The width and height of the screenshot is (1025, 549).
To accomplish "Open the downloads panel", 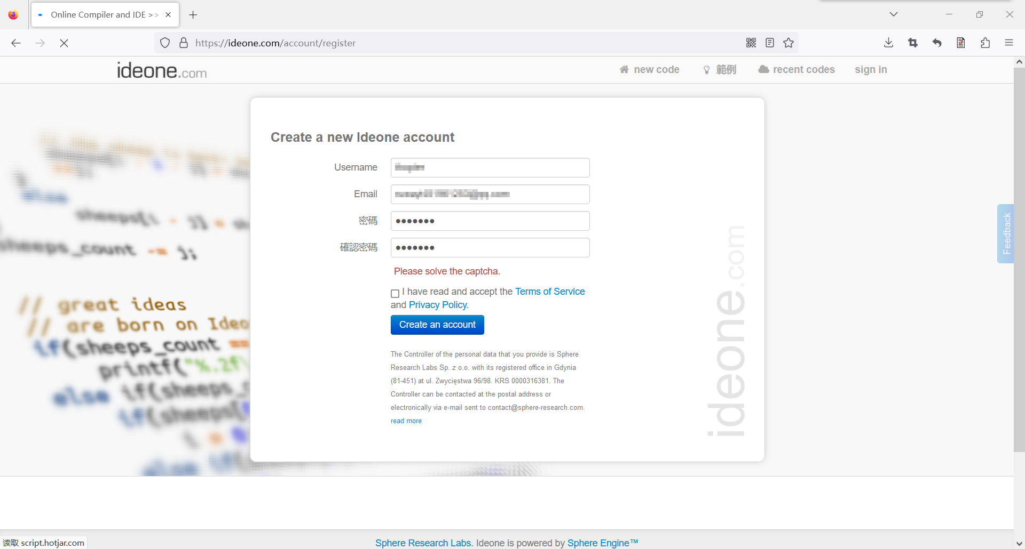I will [889, 43].
